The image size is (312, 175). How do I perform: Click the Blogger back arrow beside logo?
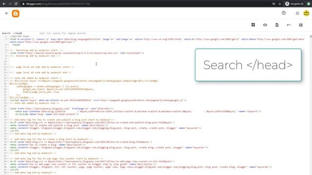point(7,13)
